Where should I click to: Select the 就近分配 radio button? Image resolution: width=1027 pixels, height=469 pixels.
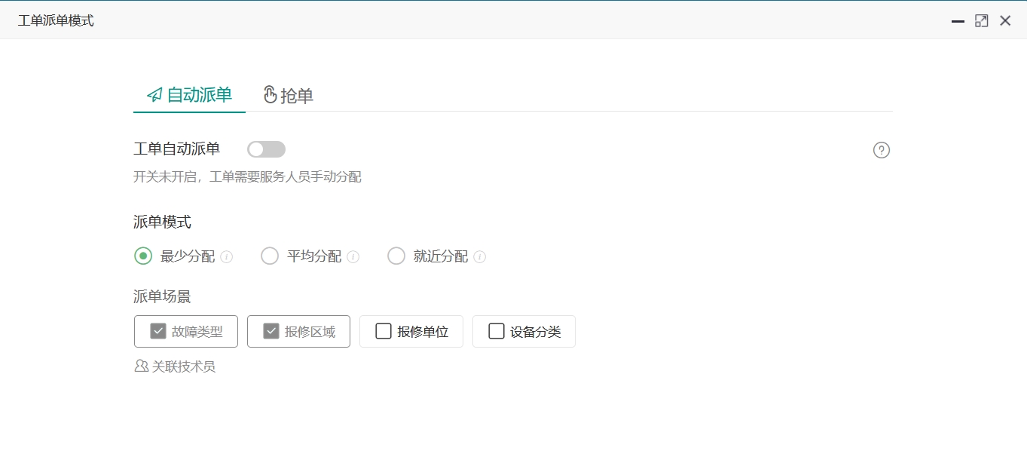(x=396, y=256)
